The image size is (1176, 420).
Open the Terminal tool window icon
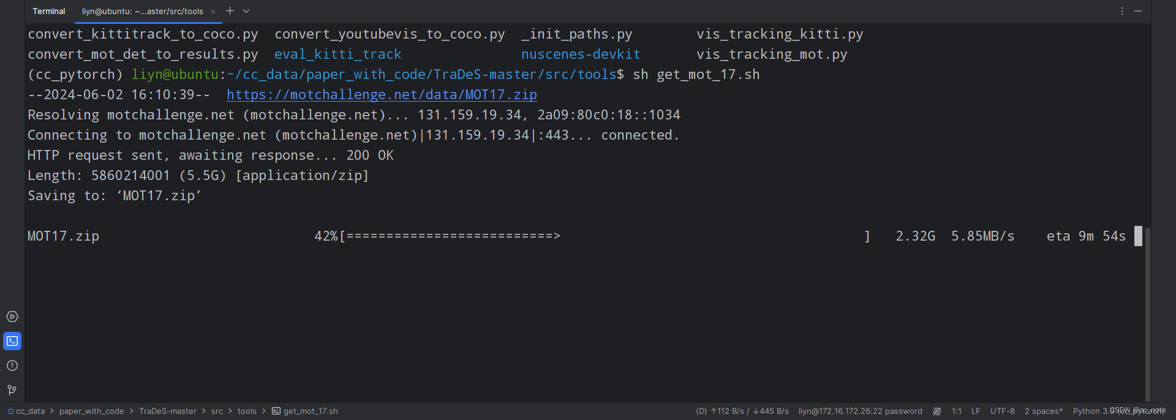[x=12, y=341]
